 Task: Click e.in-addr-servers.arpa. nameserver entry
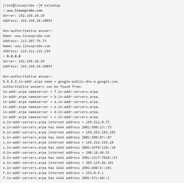(x=77, y=107)
